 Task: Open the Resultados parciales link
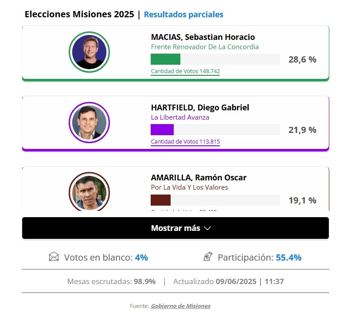(183, 15)
